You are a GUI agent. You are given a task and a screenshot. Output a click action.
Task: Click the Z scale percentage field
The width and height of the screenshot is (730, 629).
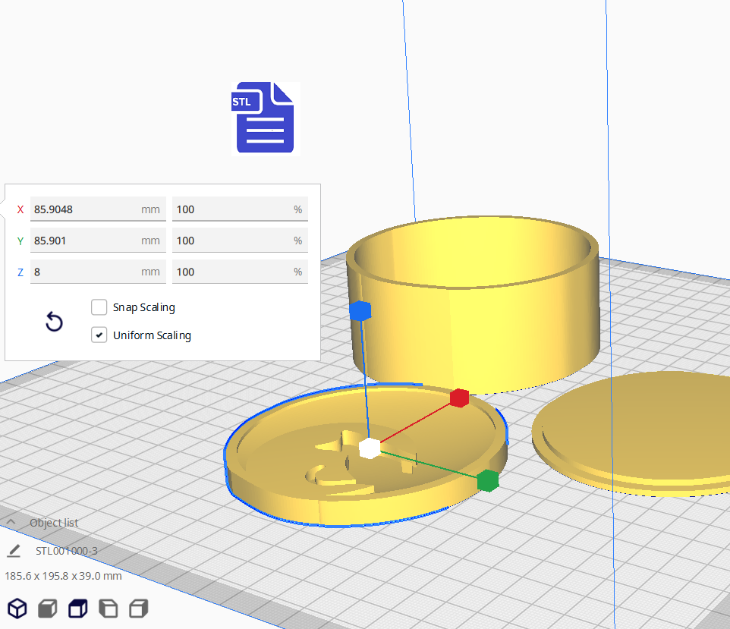pos(239,272)
